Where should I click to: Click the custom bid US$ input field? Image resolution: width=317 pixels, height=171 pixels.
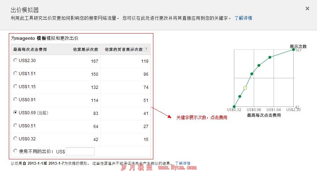coord(80,151)
